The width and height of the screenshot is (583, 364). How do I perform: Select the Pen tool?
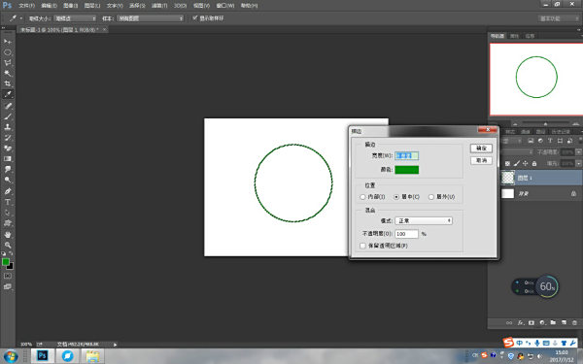pos(8,191)
